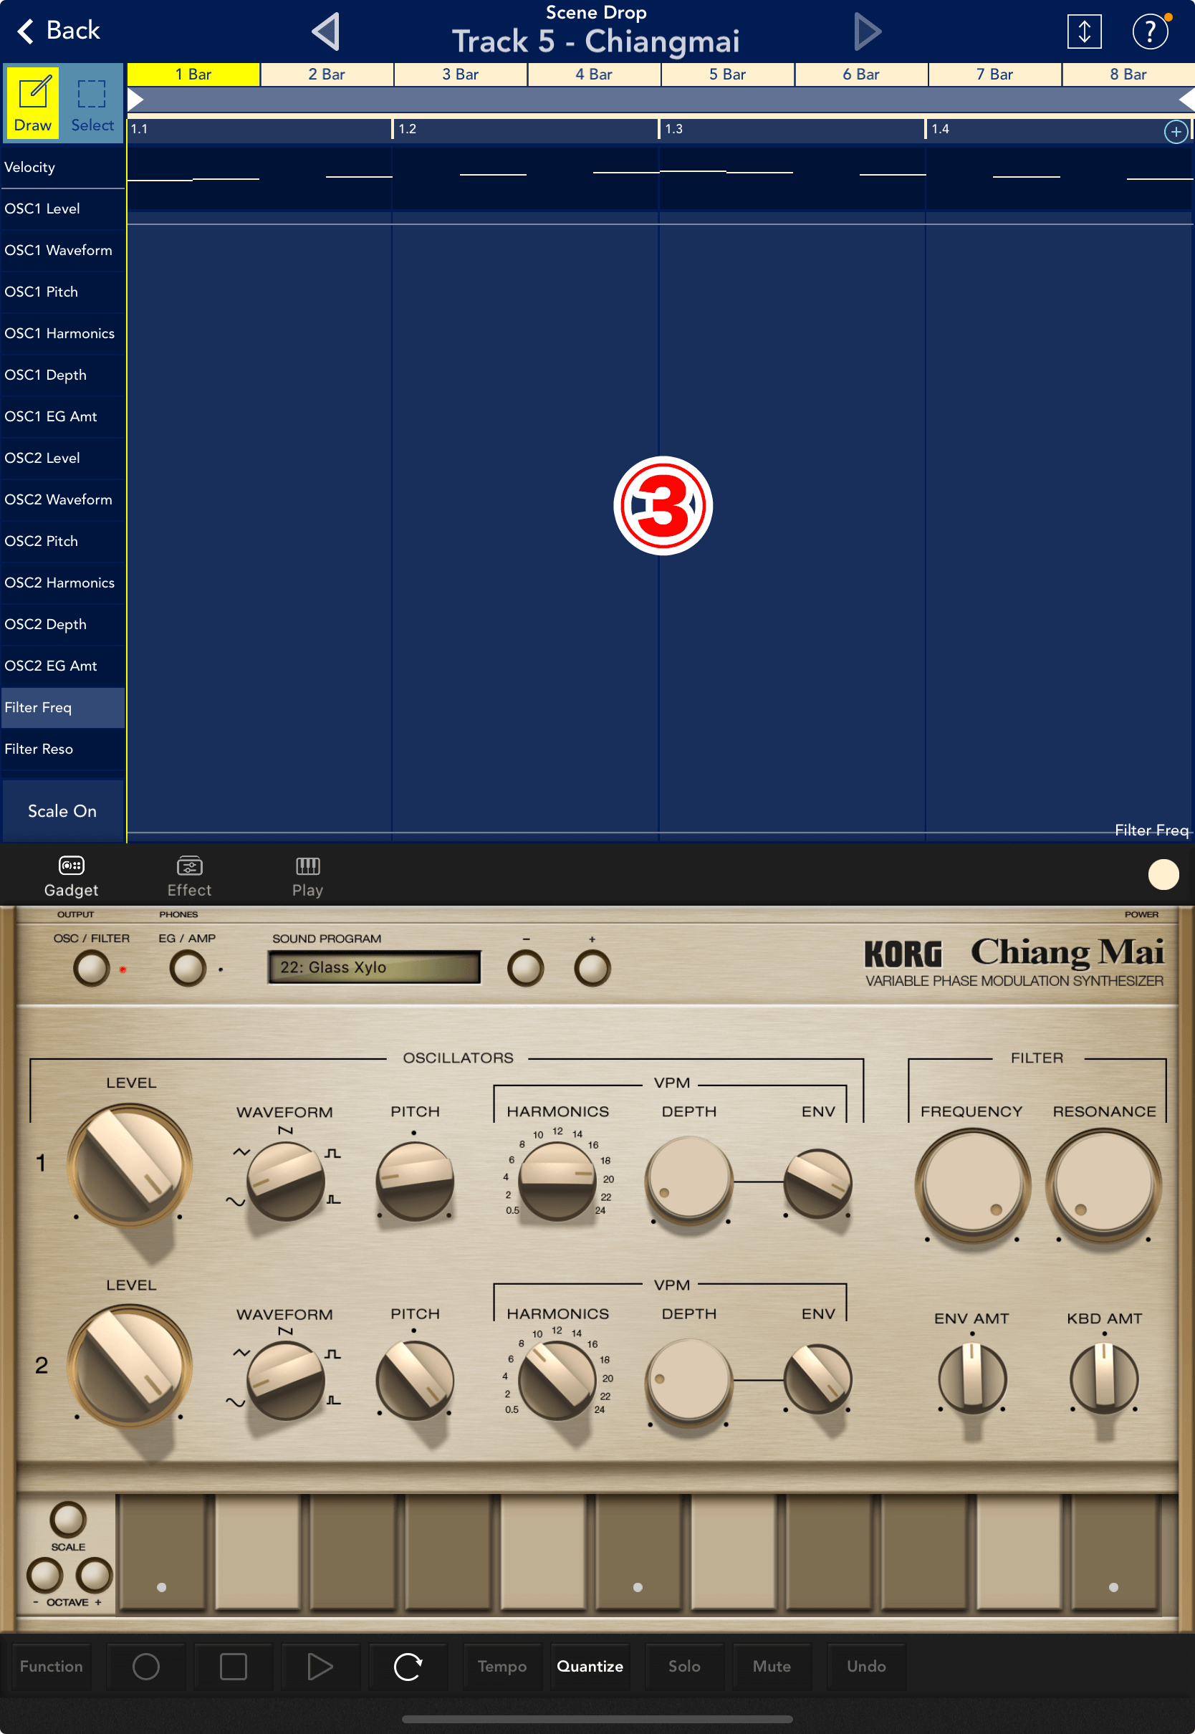Choose the Filter Freq parameter
This screenshot has width=1195, height=1734.
point(63,707)
